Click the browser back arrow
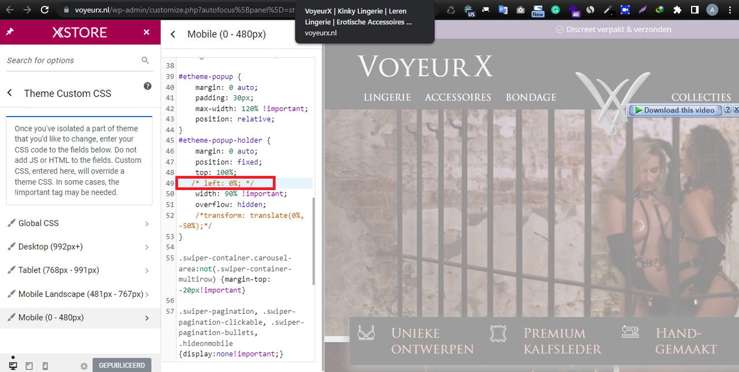 coord(10,10)
